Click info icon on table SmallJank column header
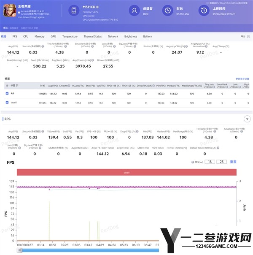 click(226, 87)
